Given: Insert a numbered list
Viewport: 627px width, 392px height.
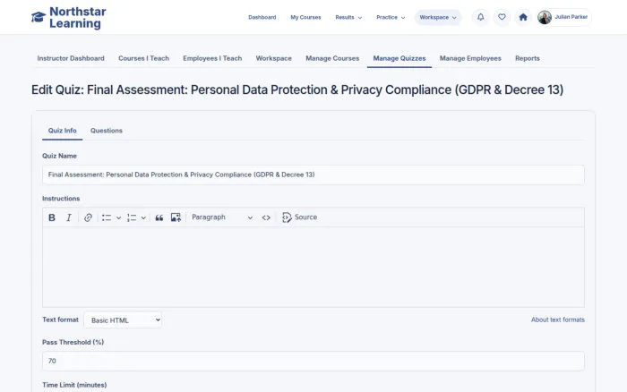Looking at the screenshot, I should (x=132, y=217).
